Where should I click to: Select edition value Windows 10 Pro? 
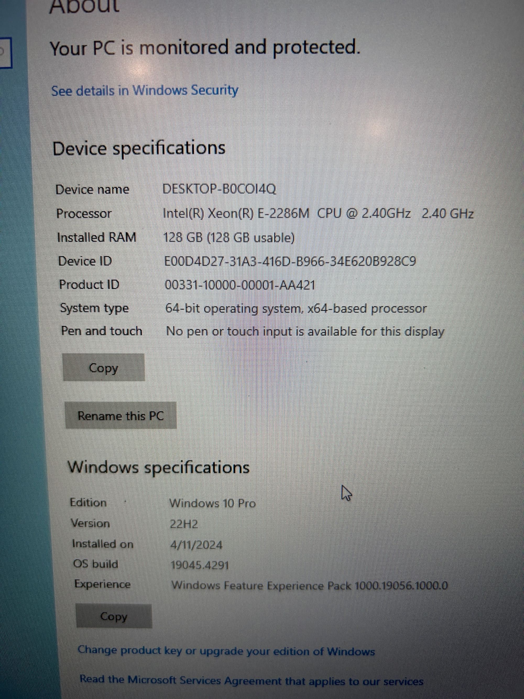[212, 503]
